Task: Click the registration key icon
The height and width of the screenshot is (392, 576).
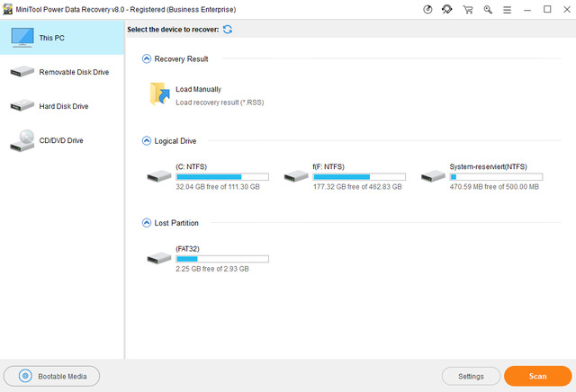Action: [488, 10]
